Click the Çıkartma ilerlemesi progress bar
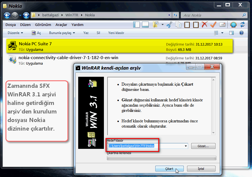Screen dimensions: 252x177 tap(162, 158)
